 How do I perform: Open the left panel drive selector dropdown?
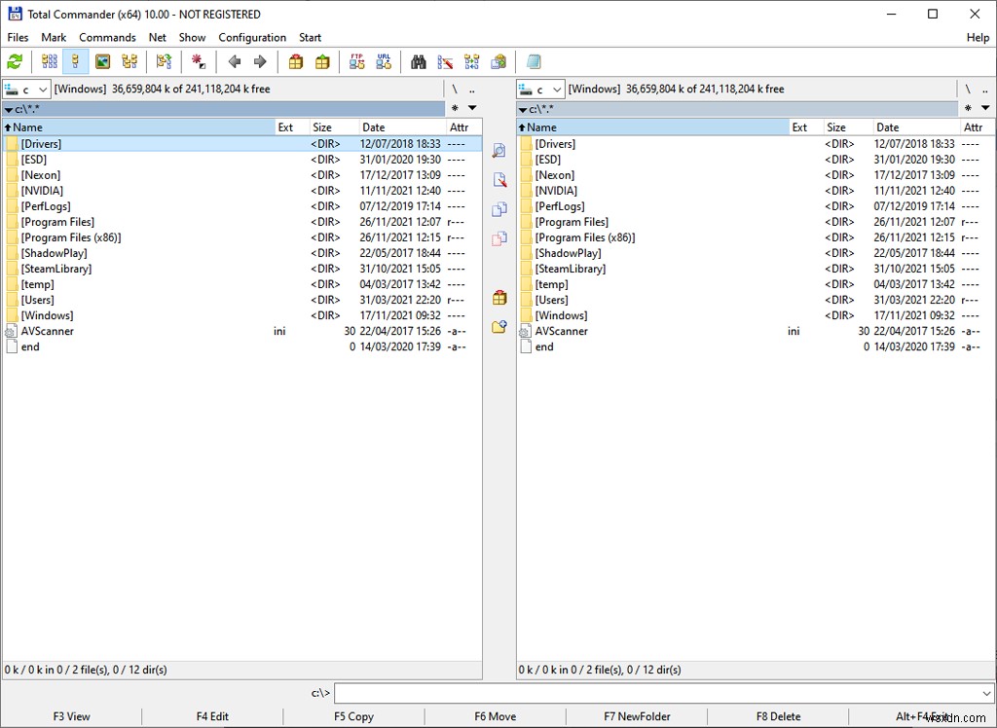(x=42, y=89)
